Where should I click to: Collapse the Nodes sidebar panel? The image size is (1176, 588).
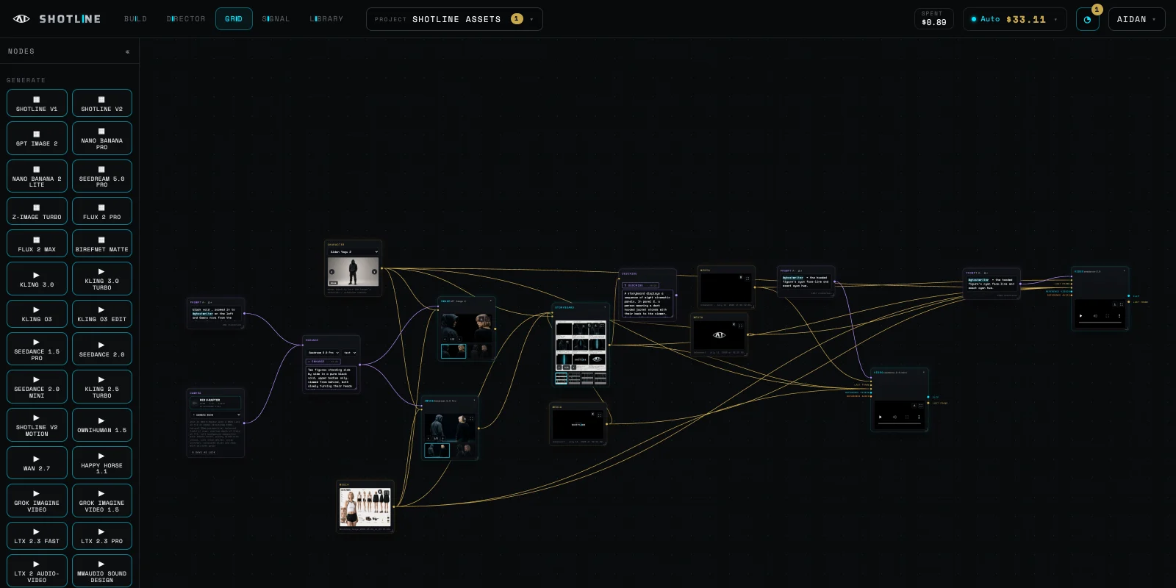(127, 51)
